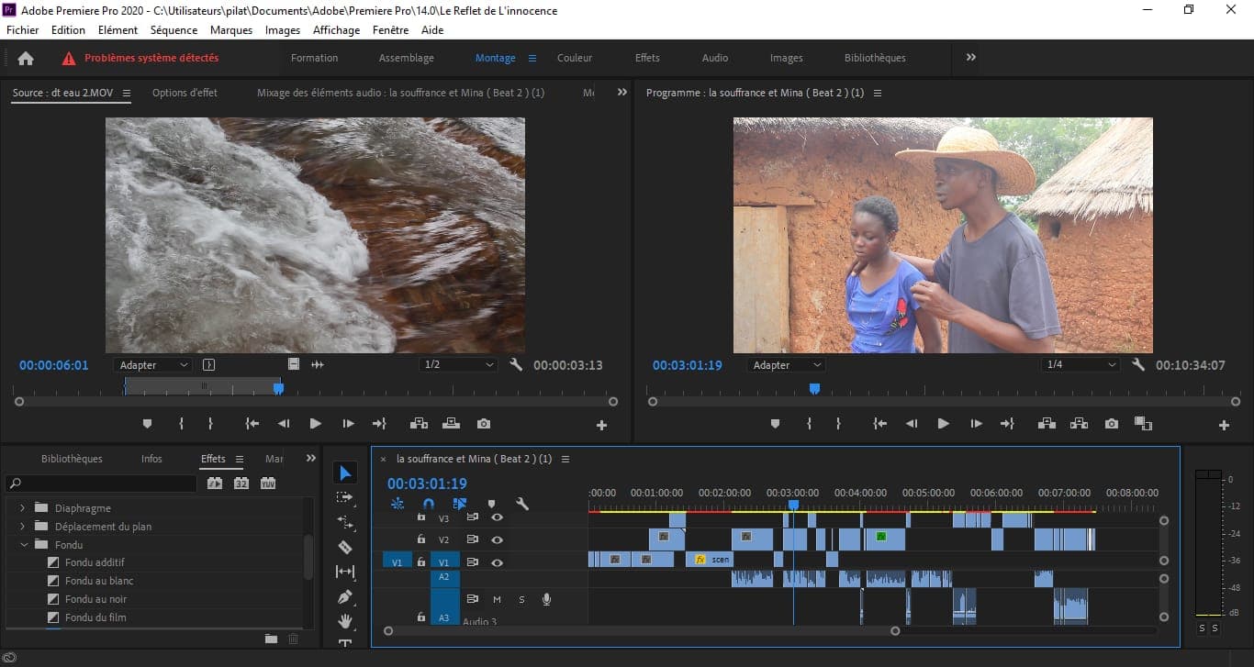Screen dimensions: 1254x667
Task: Pick the Ripple Edit tool
Action: pyautogui.click(x=345, y=522)
